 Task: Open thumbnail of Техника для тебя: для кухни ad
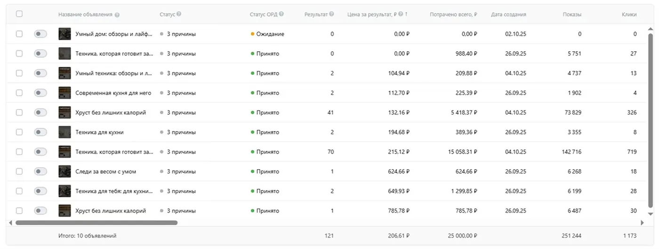(64, 191)
